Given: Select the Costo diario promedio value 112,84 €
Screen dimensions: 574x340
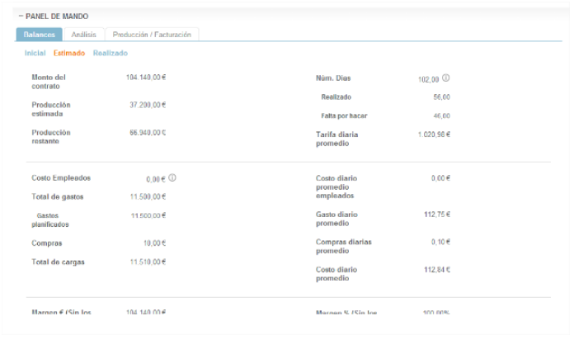Looking at the screenshot, I should click(437, 270).
